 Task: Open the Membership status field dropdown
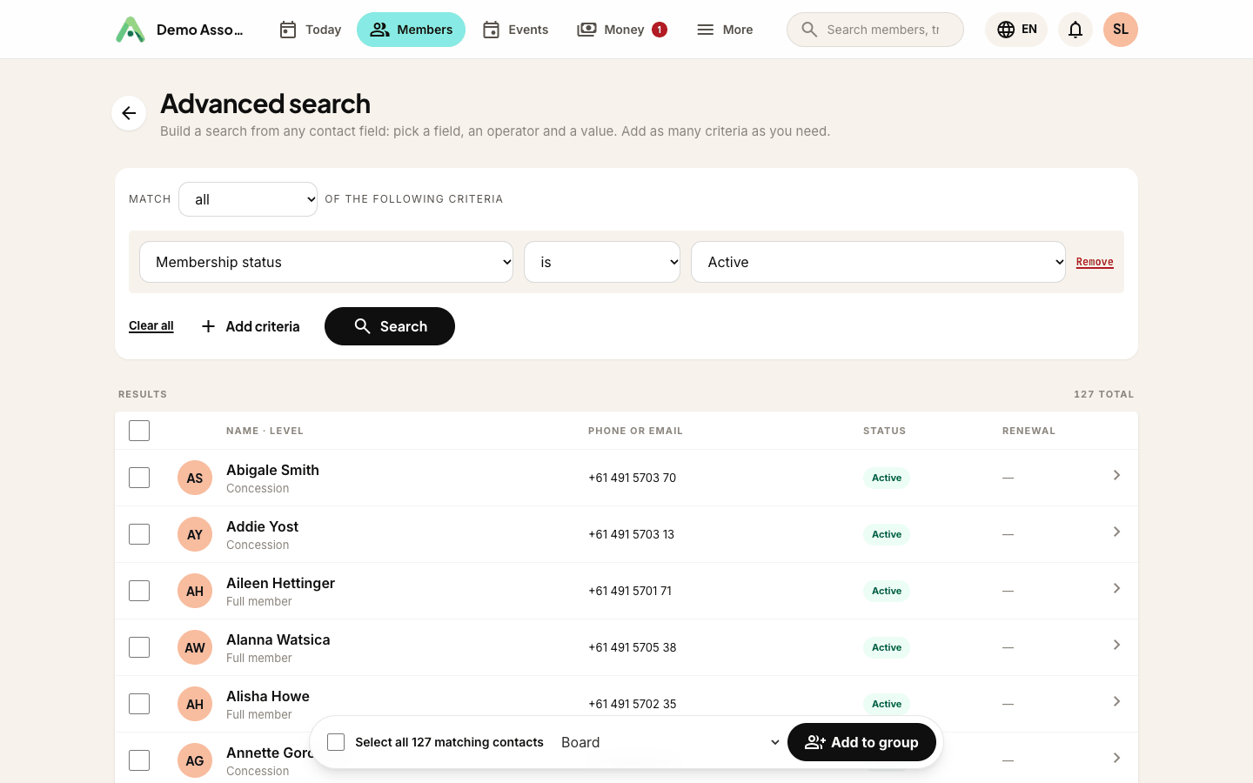(x=326, y=262)
